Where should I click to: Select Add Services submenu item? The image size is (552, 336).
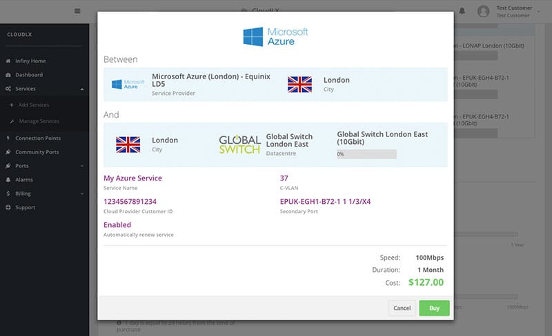(33, 105)
